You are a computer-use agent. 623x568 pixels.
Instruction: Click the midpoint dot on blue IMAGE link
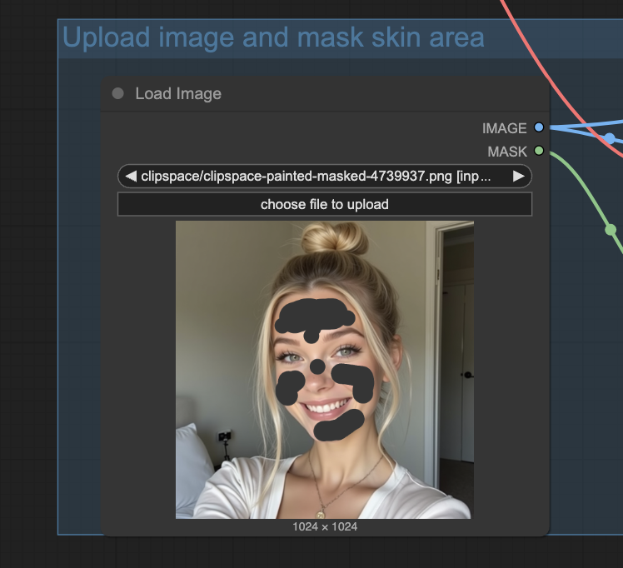point(610,137)
